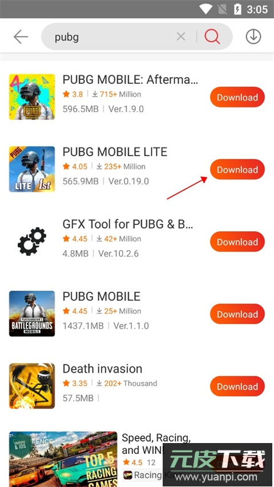This screenshot has width=274, height=487.
Task: Tap the red magnifier search icon
Action: [212, 37]
